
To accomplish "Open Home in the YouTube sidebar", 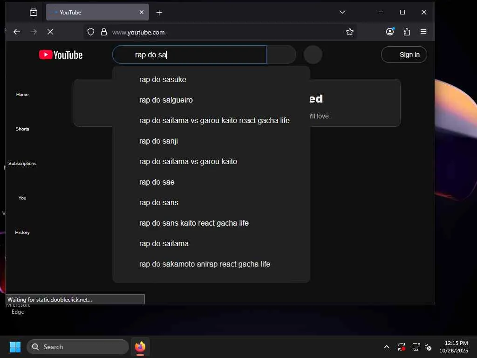I will (x=22, y=94).
